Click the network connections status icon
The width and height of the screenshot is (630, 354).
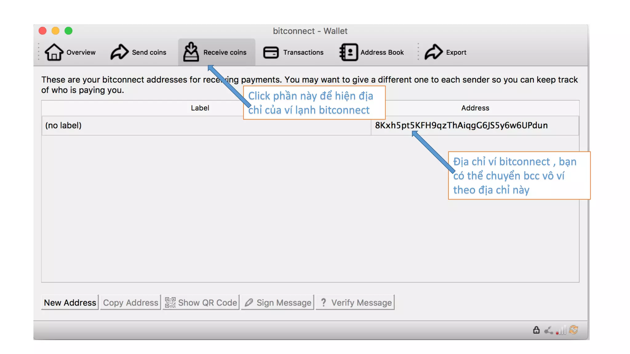coord(548,330)
